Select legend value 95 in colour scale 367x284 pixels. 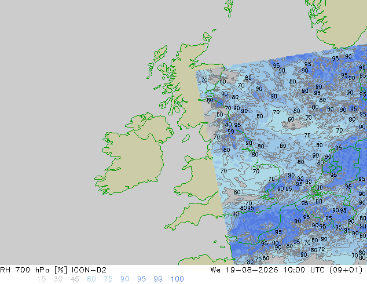coord(141,279)
